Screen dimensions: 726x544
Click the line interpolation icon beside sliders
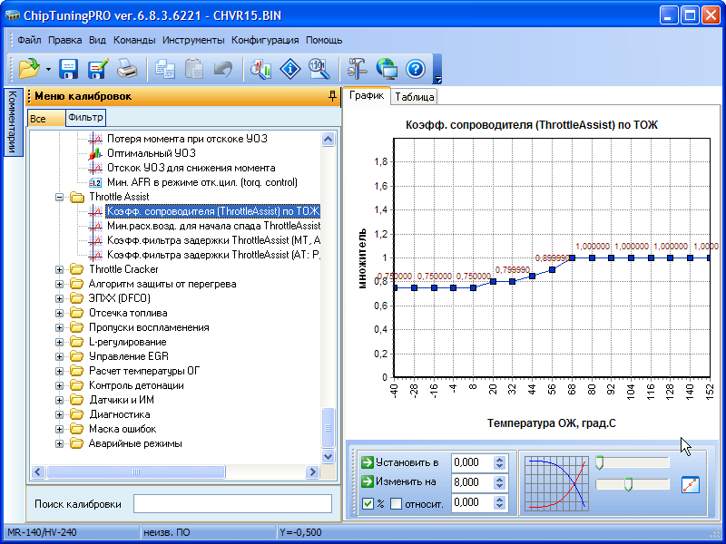(x=691, y=484)
